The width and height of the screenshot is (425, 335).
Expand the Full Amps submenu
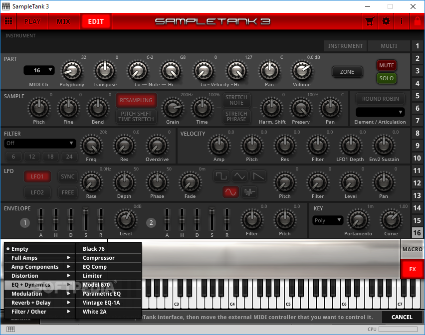click(40, 258)
